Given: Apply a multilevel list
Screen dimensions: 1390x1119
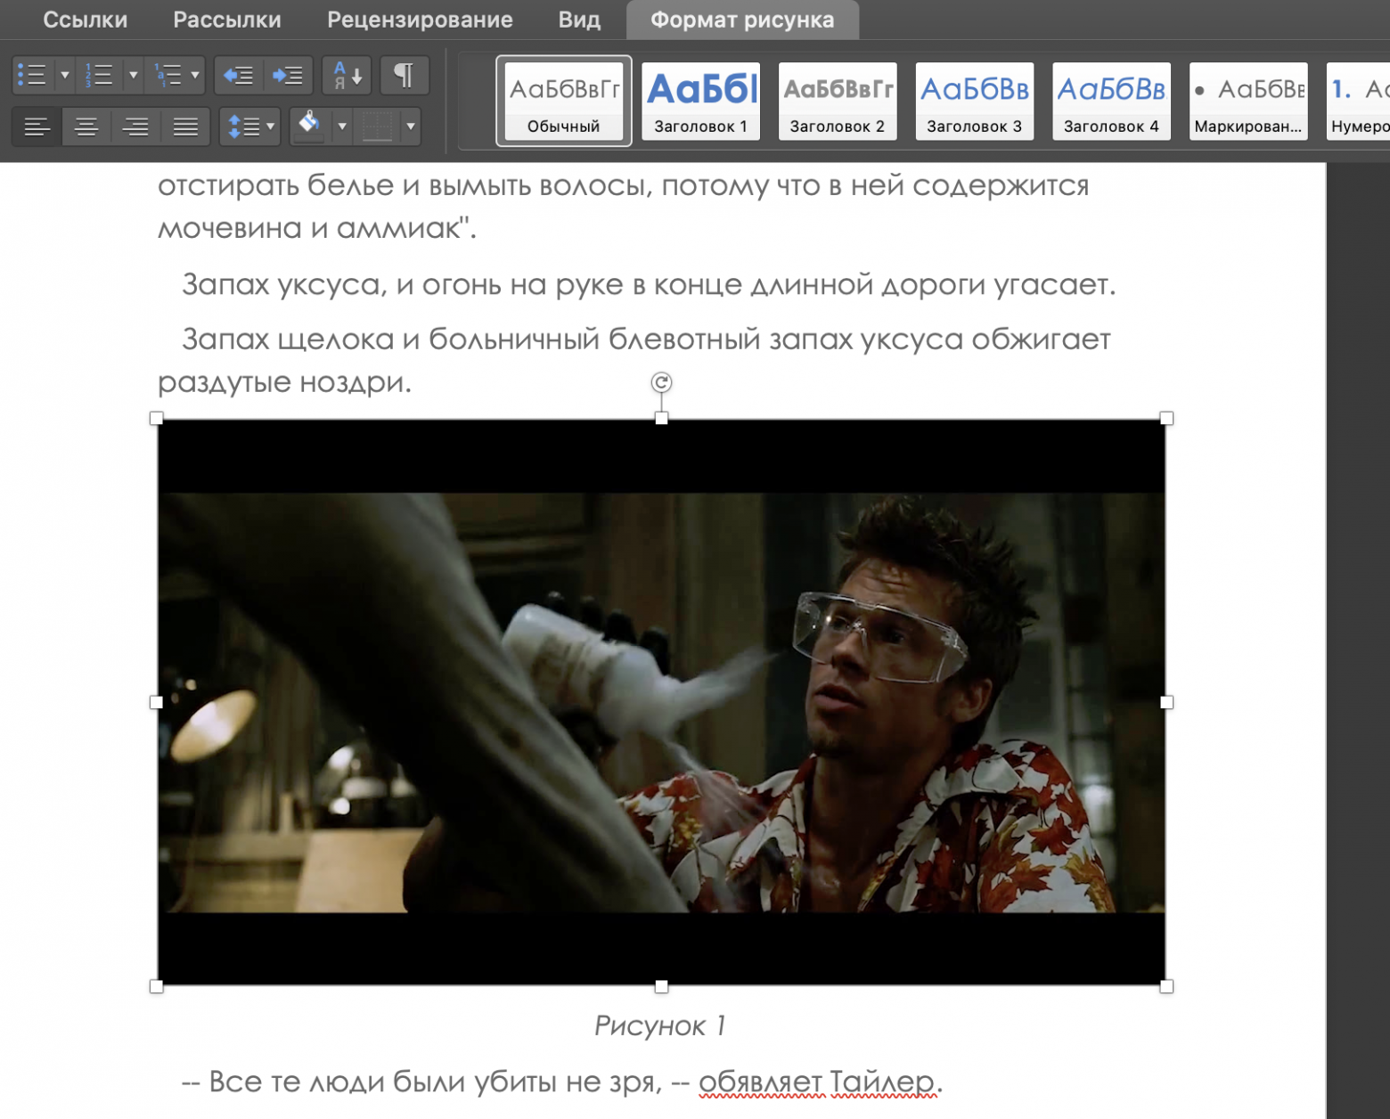Looking at the screenshot, I should pyautogui.click(x=168, y=75).
